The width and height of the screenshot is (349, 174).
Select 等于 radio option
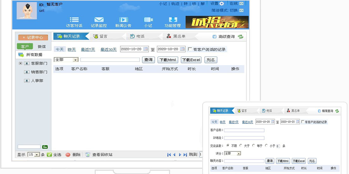tap(253, 145)
